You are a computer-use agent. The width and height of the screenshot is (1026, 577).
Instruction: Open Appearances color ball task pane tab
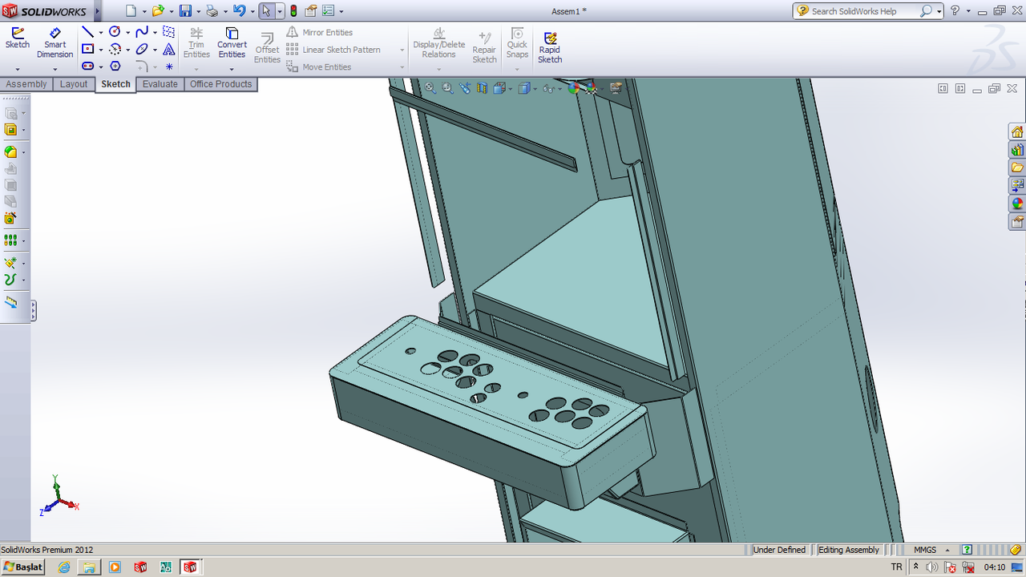[x=1017, y=204]
